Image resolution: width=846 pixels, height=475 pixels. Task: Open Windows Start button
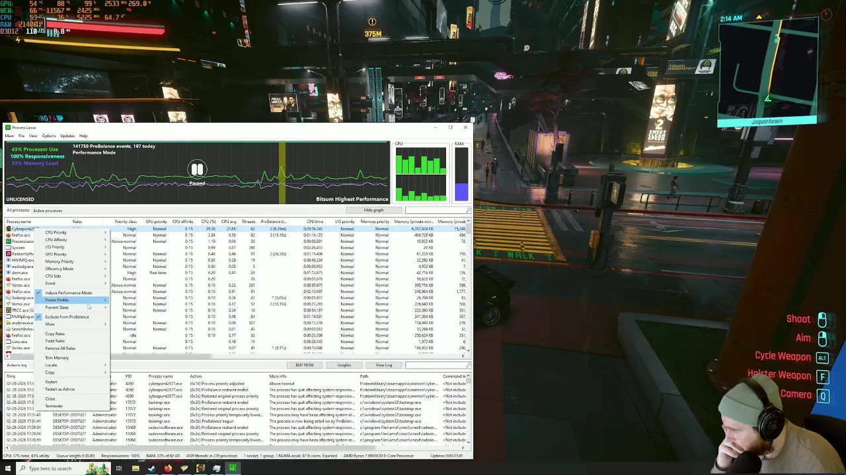(x=7, y=468)
